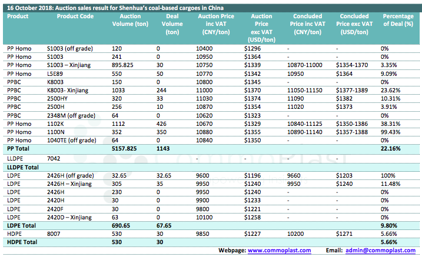Select the 1040TE (off grade) cell
The image size is (422, 260).
[x=74, y=140]
